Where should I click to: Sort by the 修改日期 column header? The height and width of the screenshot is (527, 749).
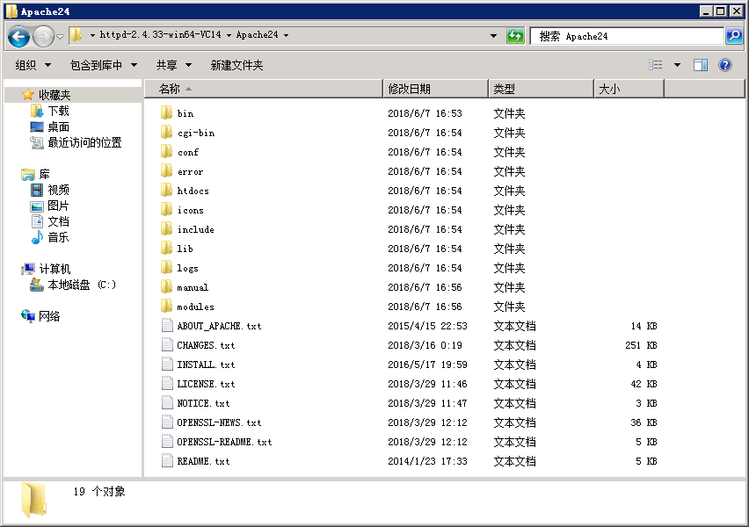(x=436, y=89)
